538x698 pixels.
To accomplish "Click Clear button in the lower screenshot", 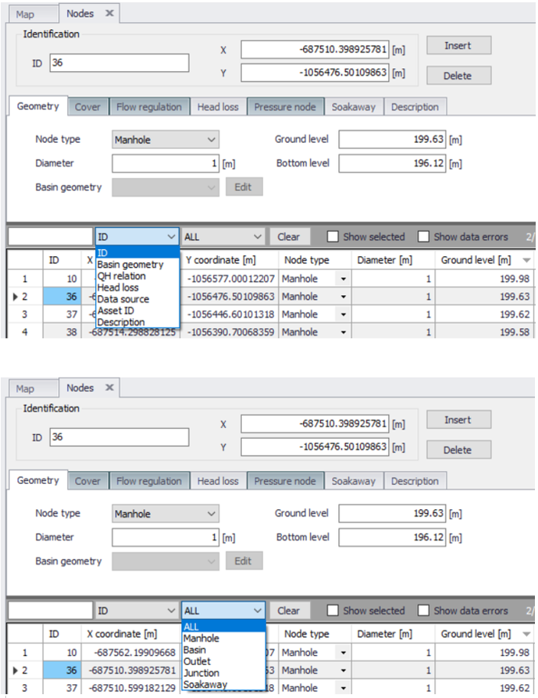I will [x=289, y=611].
